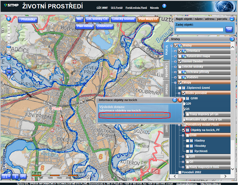Check the Hloubky layer checkbox
238x185 pixels.
[187, 146]
